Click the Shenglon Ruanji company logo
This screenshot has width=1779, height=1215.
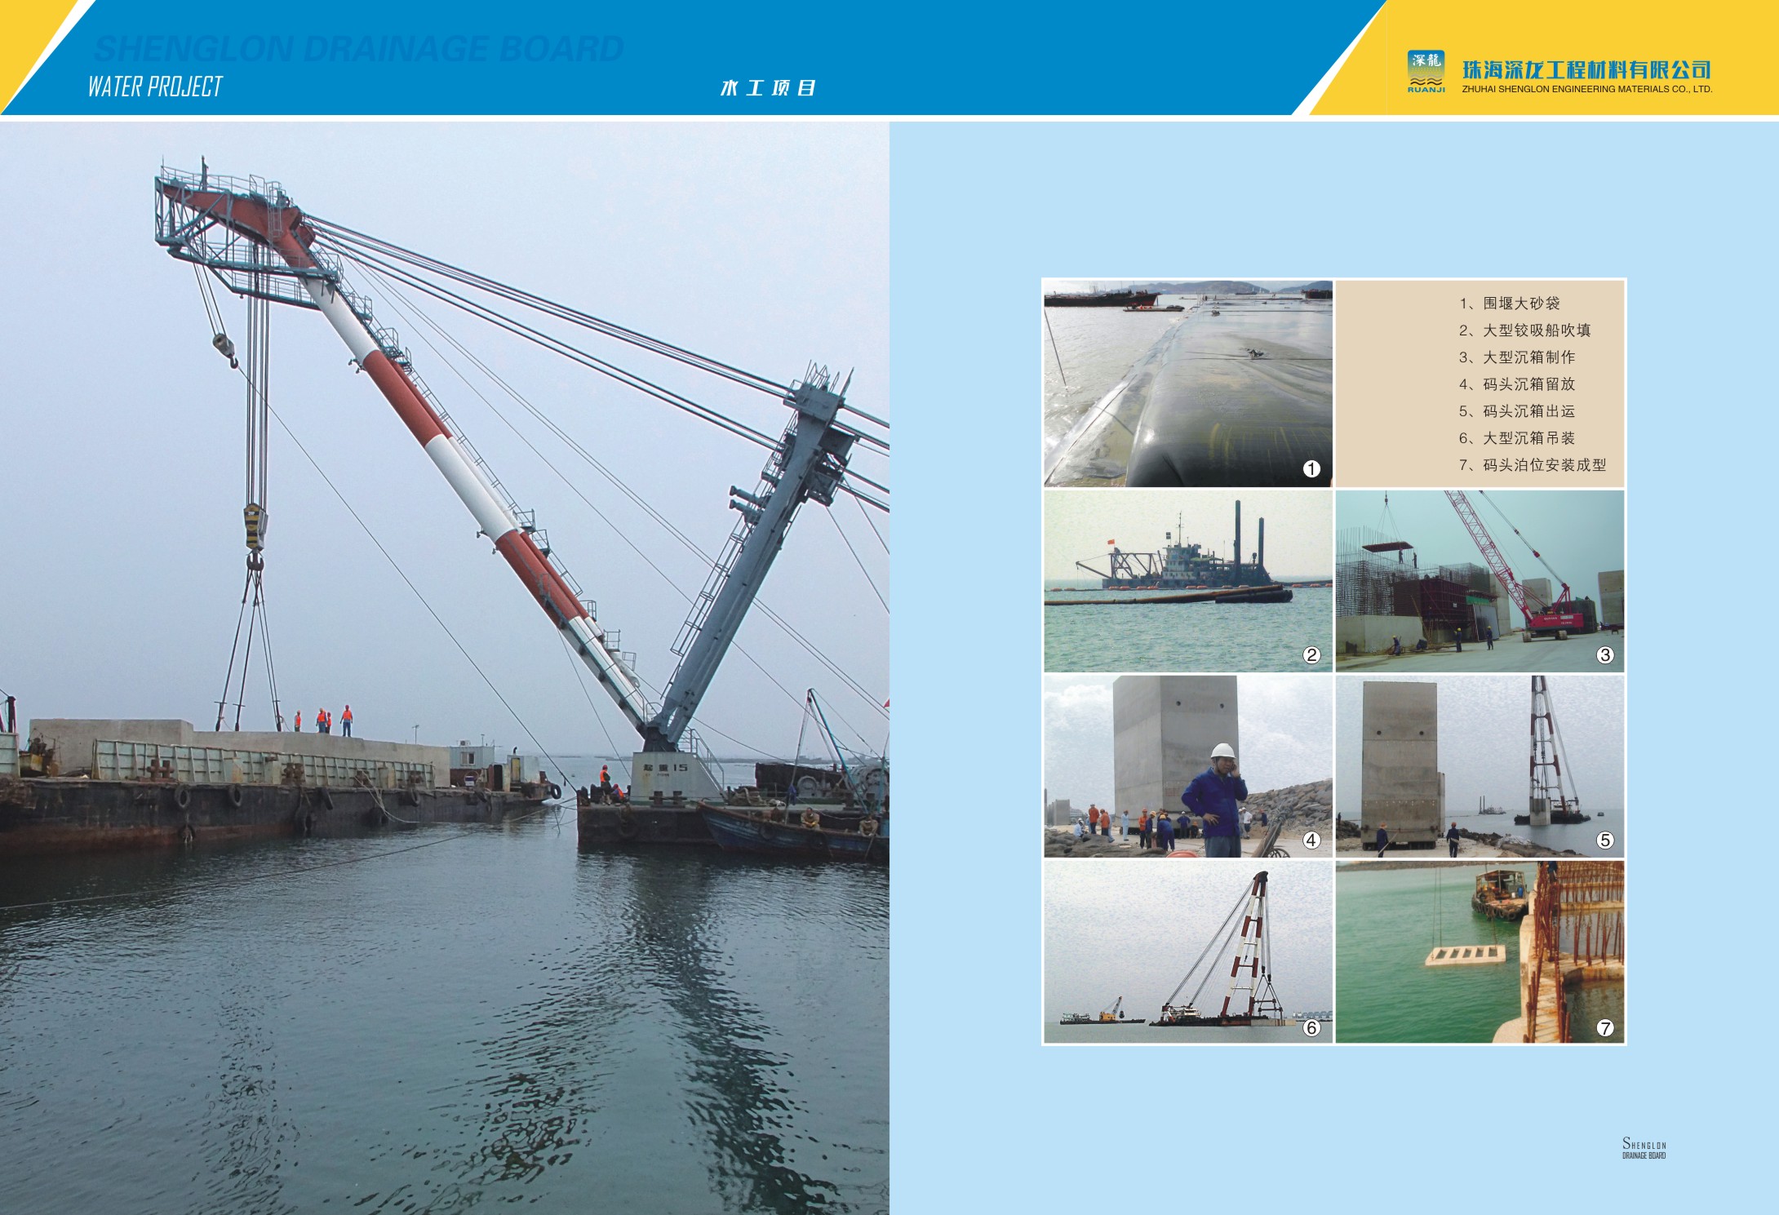coord(1426,71)
